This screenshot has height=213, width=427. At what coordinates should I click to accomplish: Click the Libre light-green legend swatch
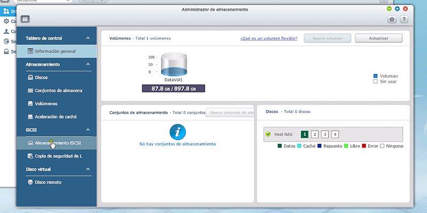coord(346,146)
